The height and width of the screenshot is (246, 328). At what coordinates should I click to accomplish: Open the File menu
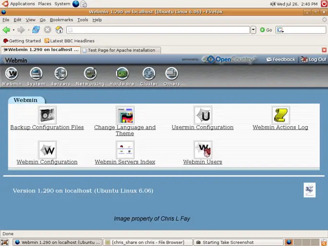pyautogui.click(x=6, y=20)
